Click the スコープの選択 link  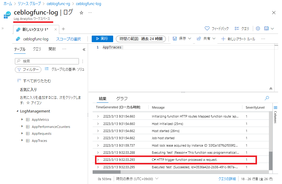pyautogui.click(x=68, y=39)
